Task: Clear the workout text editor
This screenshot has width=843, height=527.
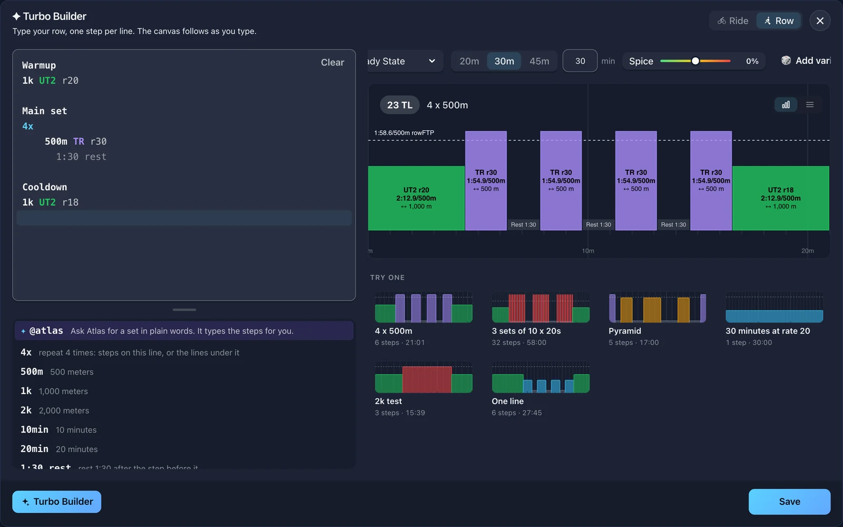Action: click(332, 62)
